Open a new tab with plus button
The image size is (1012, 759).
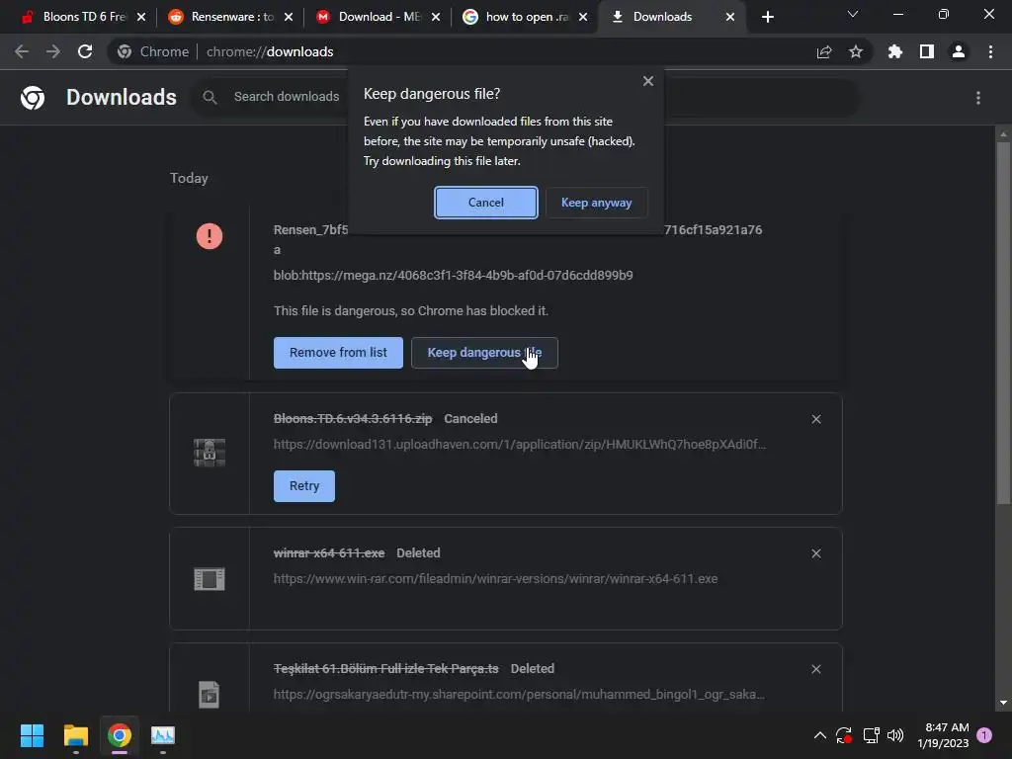767,17
